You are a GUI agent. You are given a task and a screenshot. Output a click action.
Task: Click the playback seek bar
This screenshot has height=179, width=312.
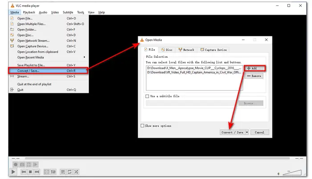click(x=157, y=159)
